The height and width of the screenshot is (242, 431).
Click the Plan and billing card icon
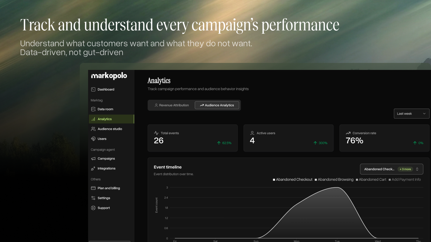pos(93,188)
